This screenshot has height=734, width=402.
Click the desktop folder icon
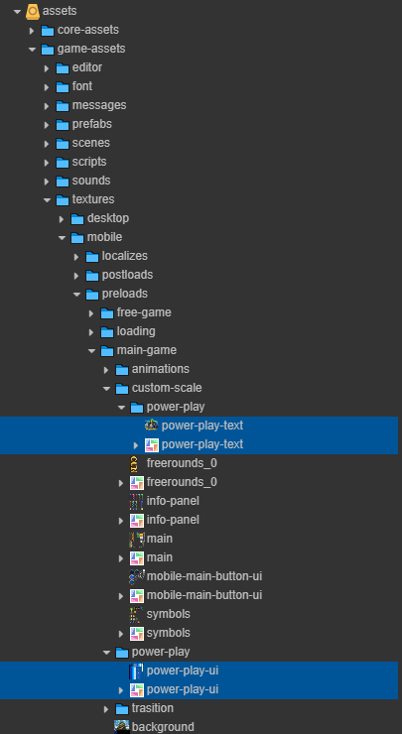pyautogui.click(x=77, y=218)
